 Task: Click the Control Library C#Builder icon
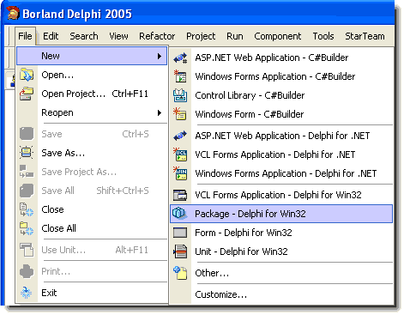tap(180, 95)
